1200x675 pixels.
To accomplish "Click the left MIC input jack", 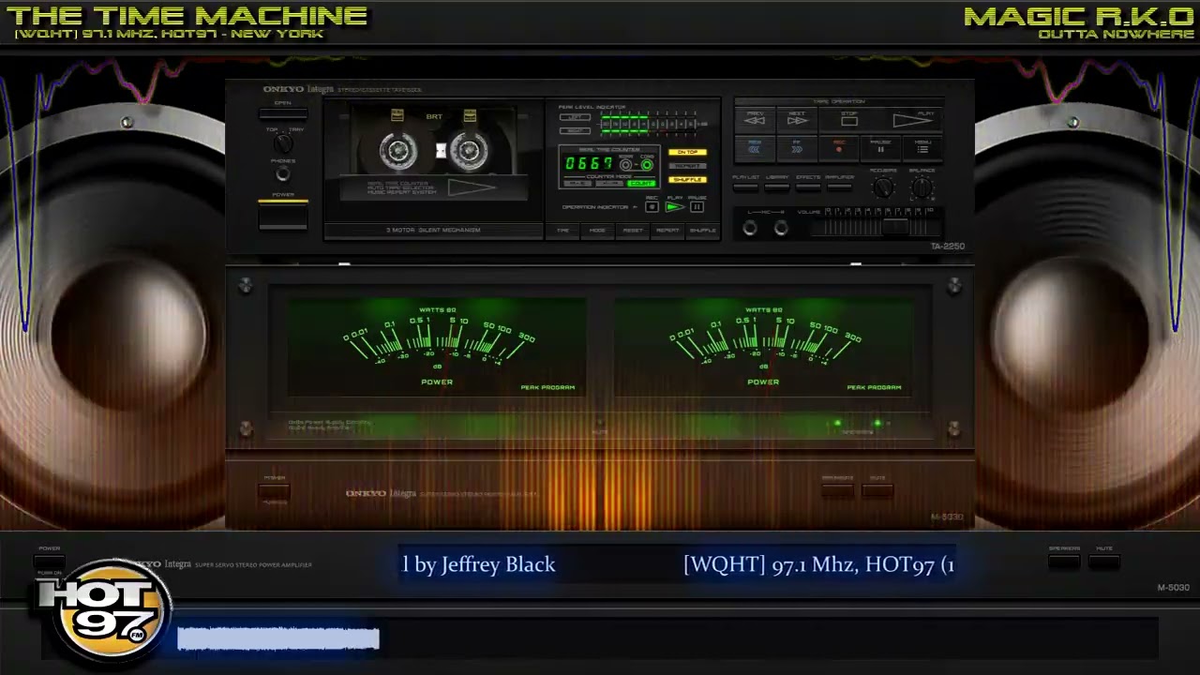I will coord(750,228).
